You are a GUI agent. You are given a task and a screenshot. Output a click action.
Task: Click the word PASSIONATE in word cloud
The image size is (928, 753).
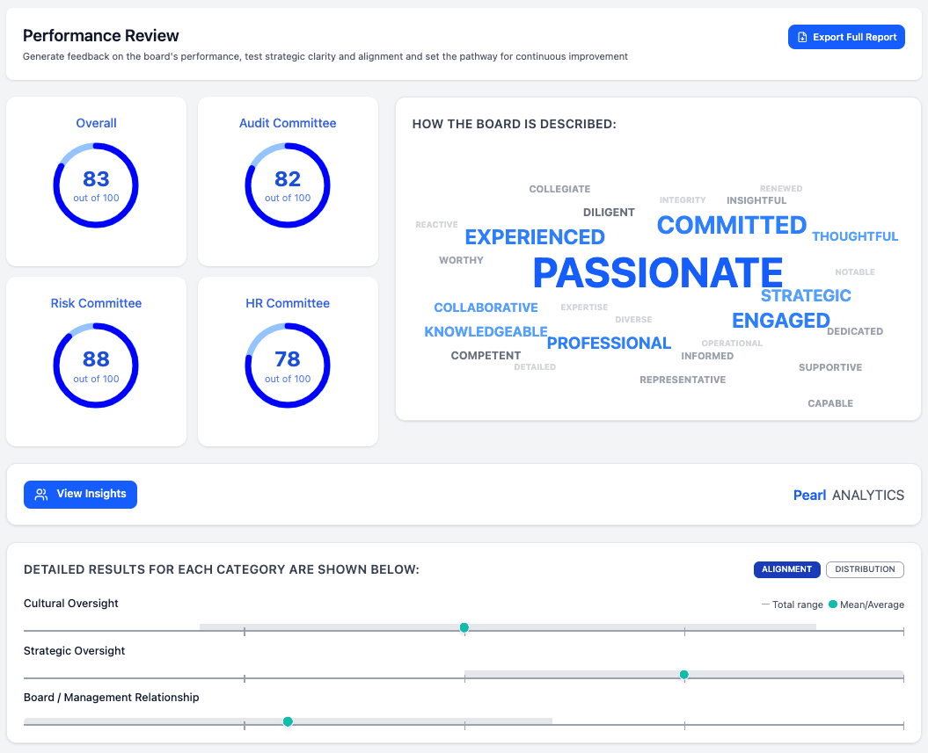click(x=657, y=273)
